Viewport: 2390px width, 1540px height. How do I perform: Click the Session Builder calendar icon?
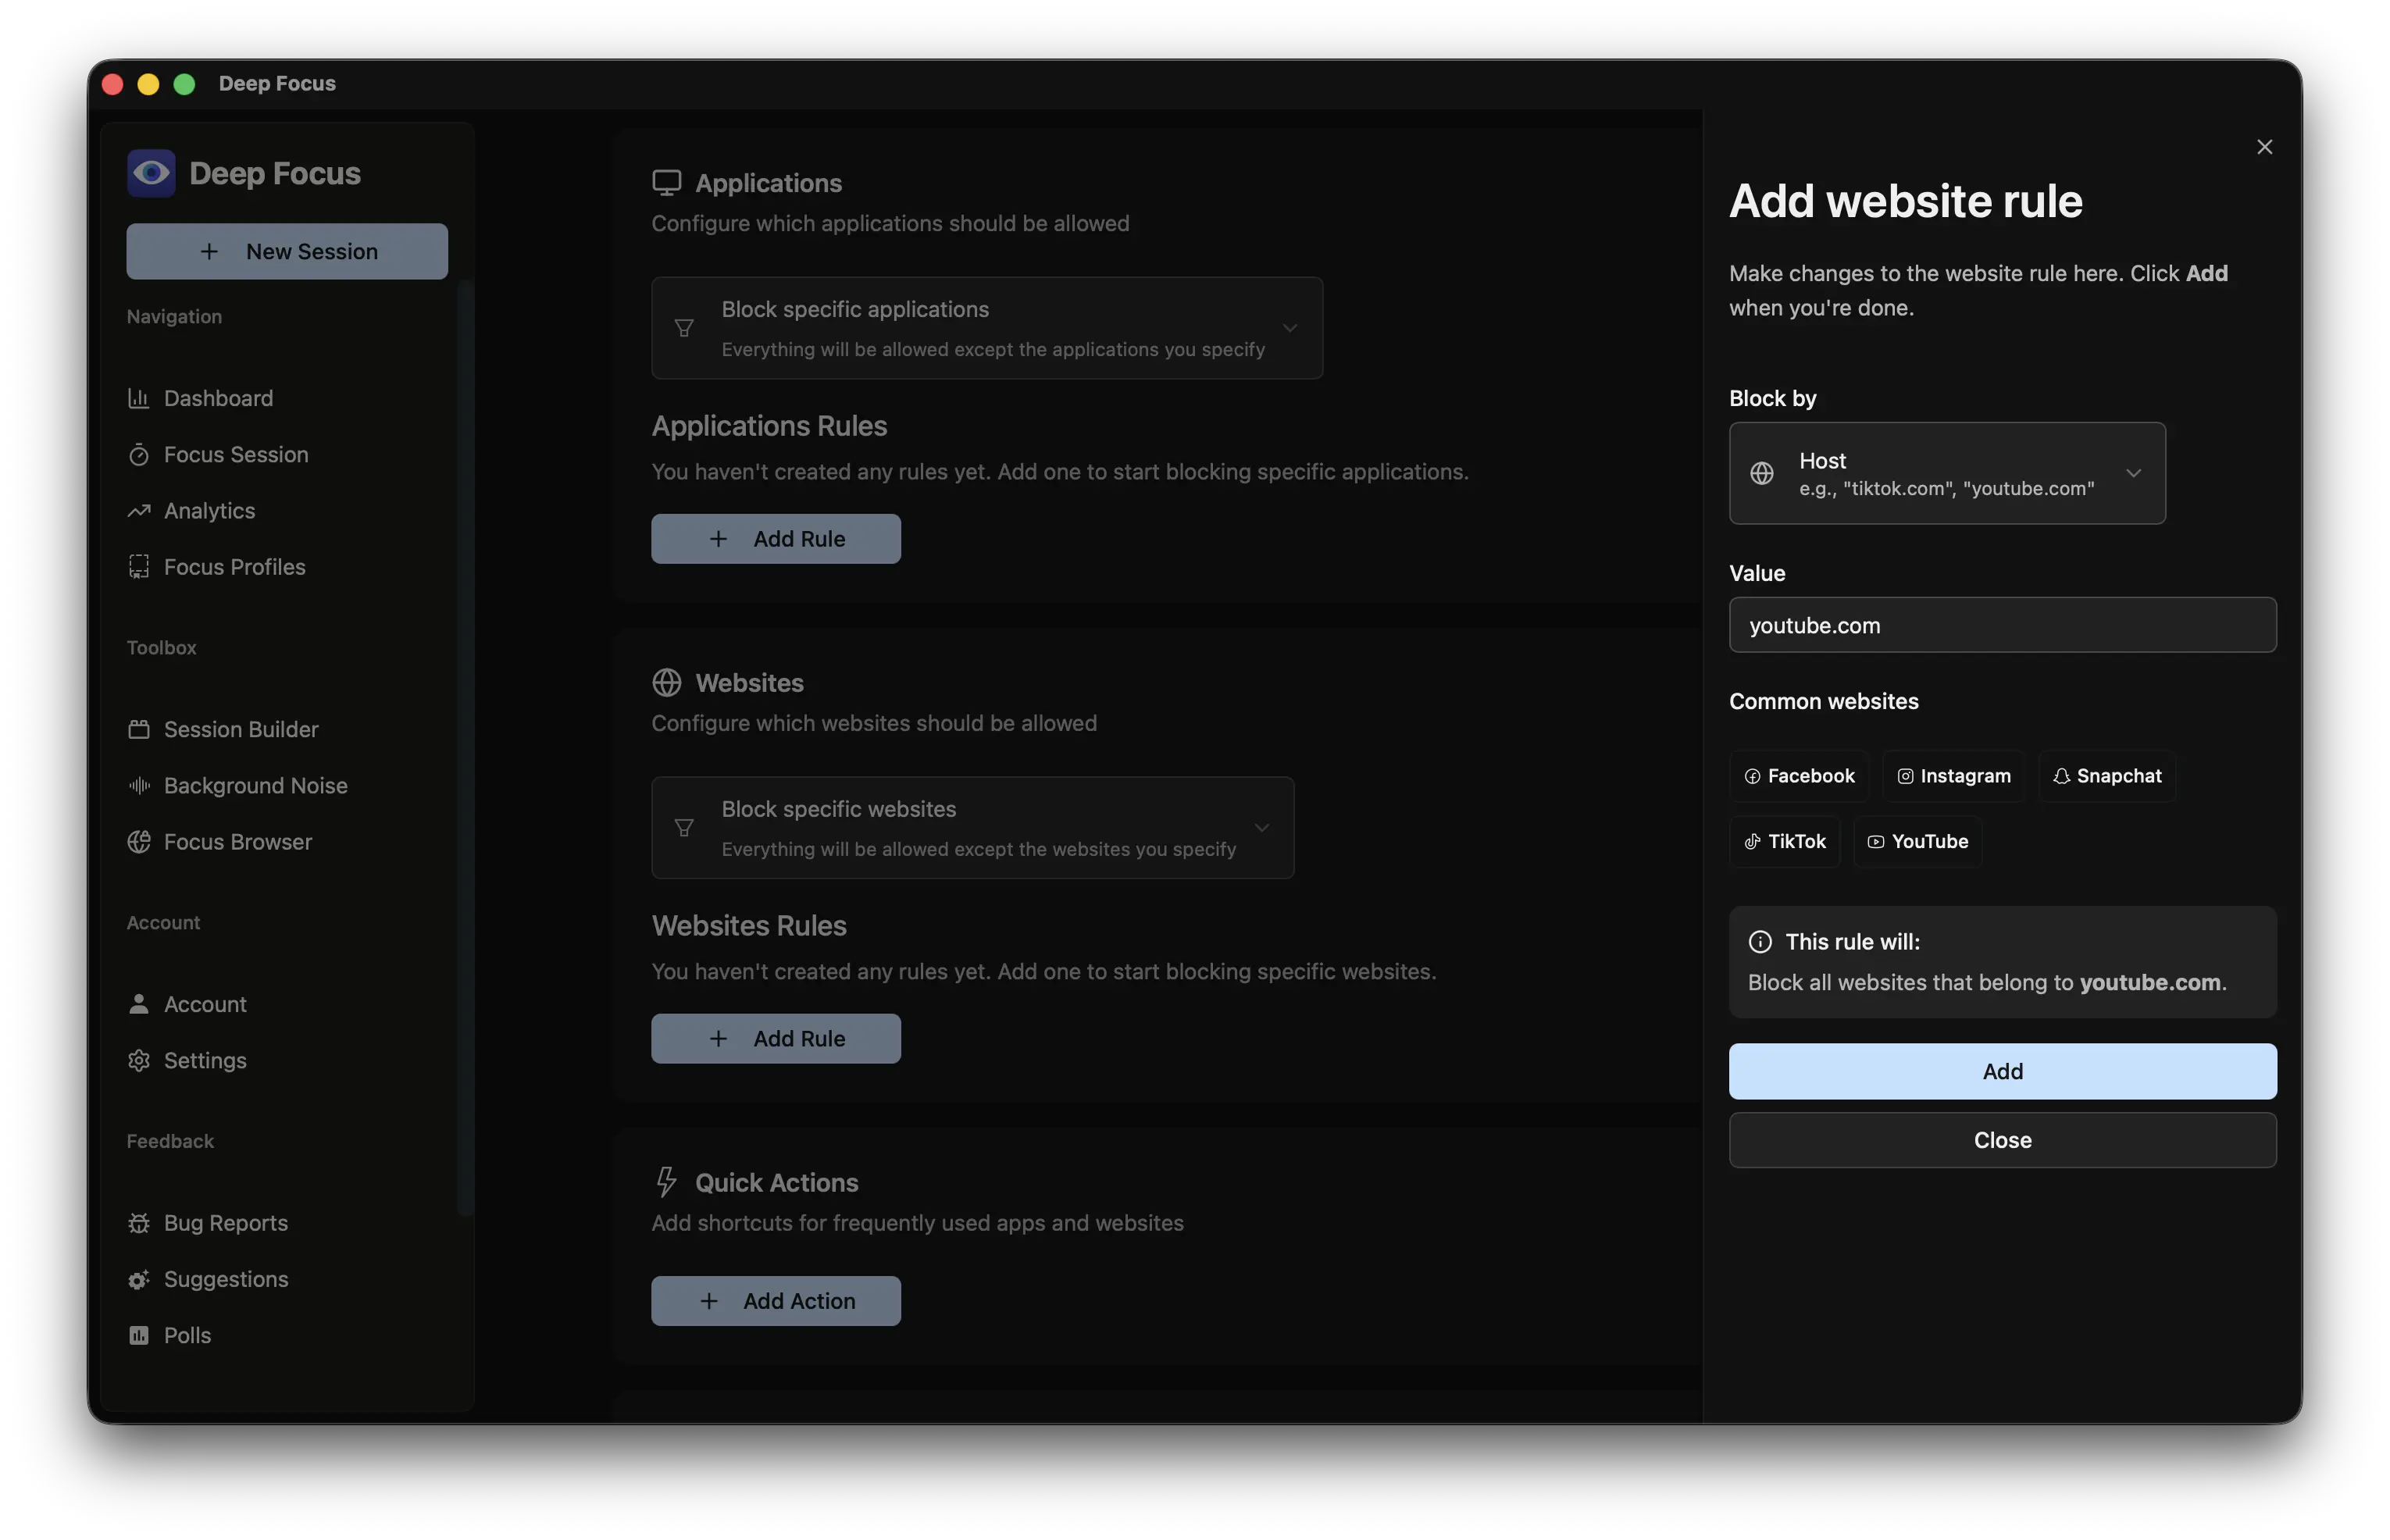pos(139,729)
